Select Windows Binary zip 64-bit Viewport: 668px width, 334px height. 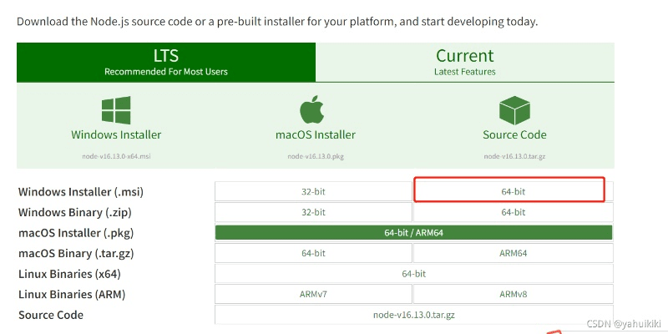pos(513,212)
